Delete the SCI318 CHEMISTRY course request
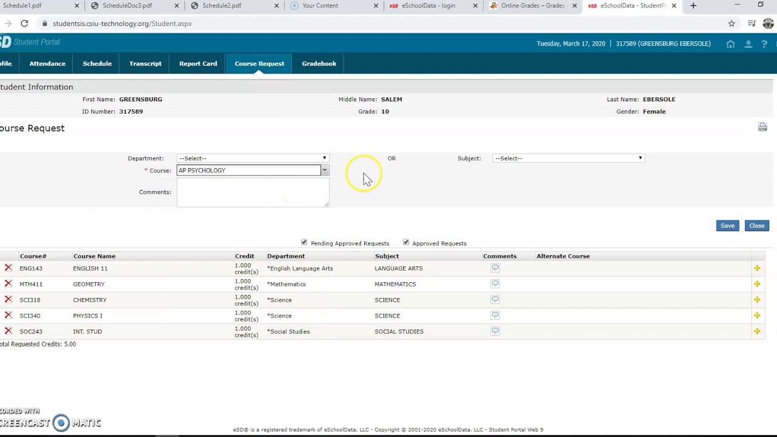Image resolution: width=777 pixels, height=437 pixels. point(8,299)
